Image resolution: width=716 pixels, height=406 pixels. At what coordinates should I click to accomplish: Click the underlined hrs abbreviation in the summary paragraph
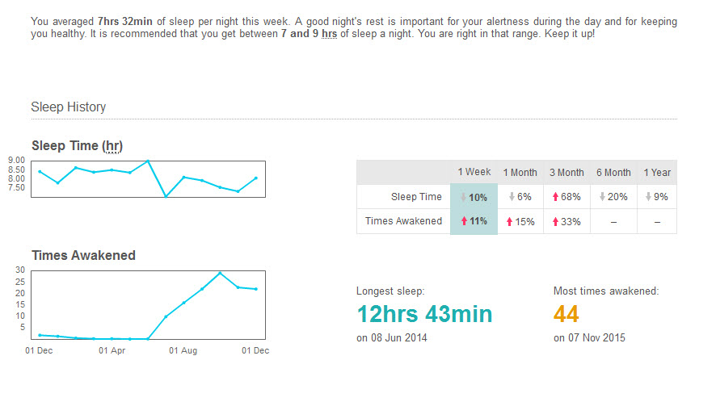[329, 36]
